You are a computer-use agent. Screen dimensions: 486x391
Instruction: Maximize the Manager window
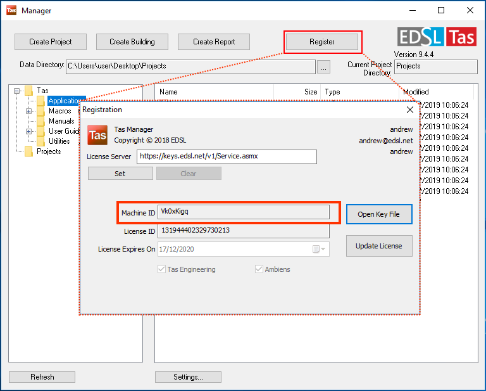[x=441, y=10]
